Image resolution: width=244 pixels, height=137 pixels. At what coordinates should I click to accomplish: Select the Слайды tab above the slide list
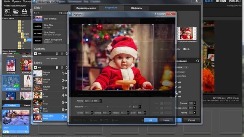coord(12,105)
